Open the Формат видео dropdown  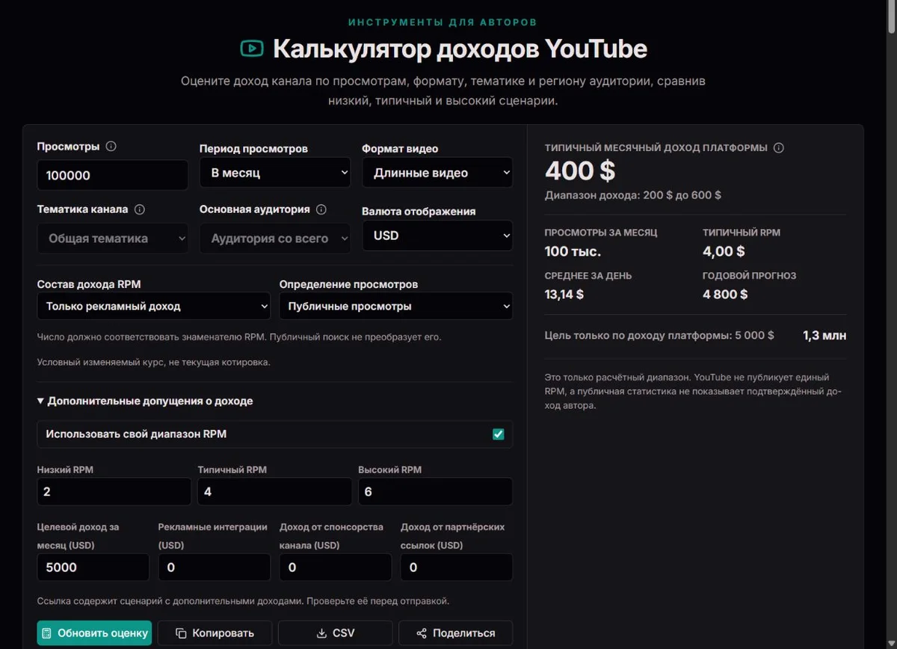pos(437,173)
